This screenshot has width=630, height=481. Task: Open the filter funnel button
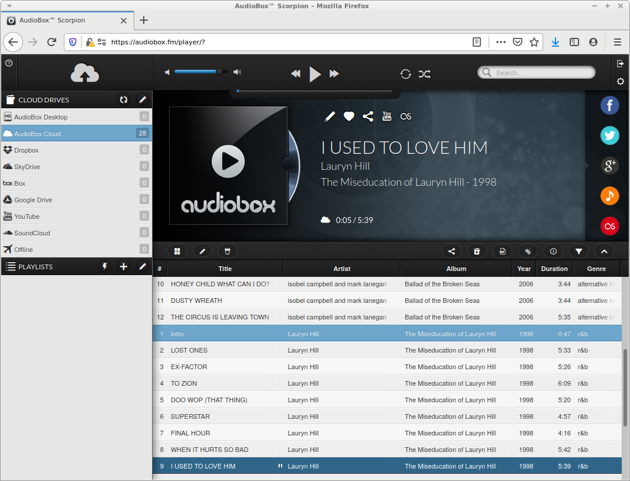pos(579,251)
